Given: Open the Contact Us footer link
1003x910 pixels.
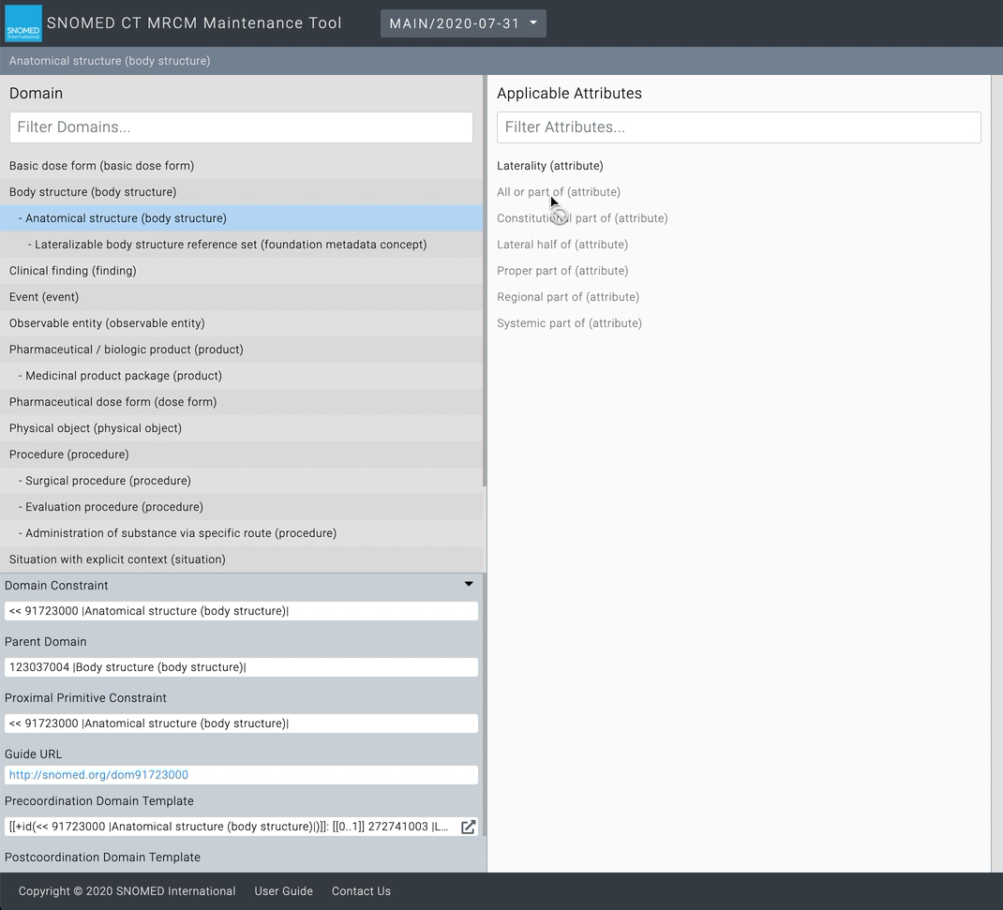Looking at the screenshot, I should (361, 891).
